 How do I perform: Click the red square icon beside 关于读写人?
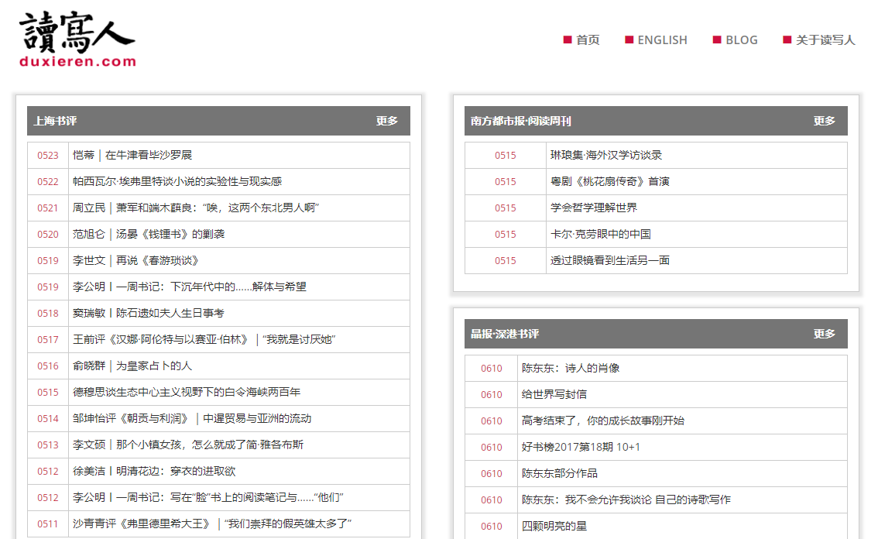click(x=787, y=39)
